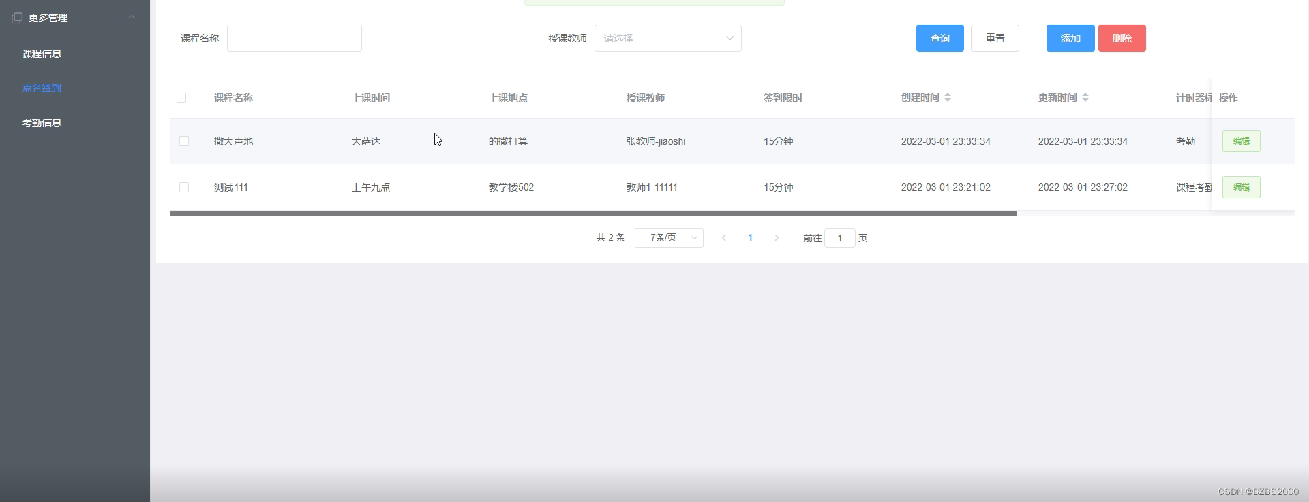Collapse the 更多管理 submenu arrow
The height and width of the screenshot is (502, 1309).
132,17
